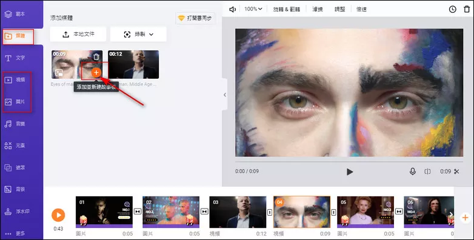This screenshot has width=474, height=240.
Task: Select the 00:12 man media thumbnail
Action: tap(133, 64)
